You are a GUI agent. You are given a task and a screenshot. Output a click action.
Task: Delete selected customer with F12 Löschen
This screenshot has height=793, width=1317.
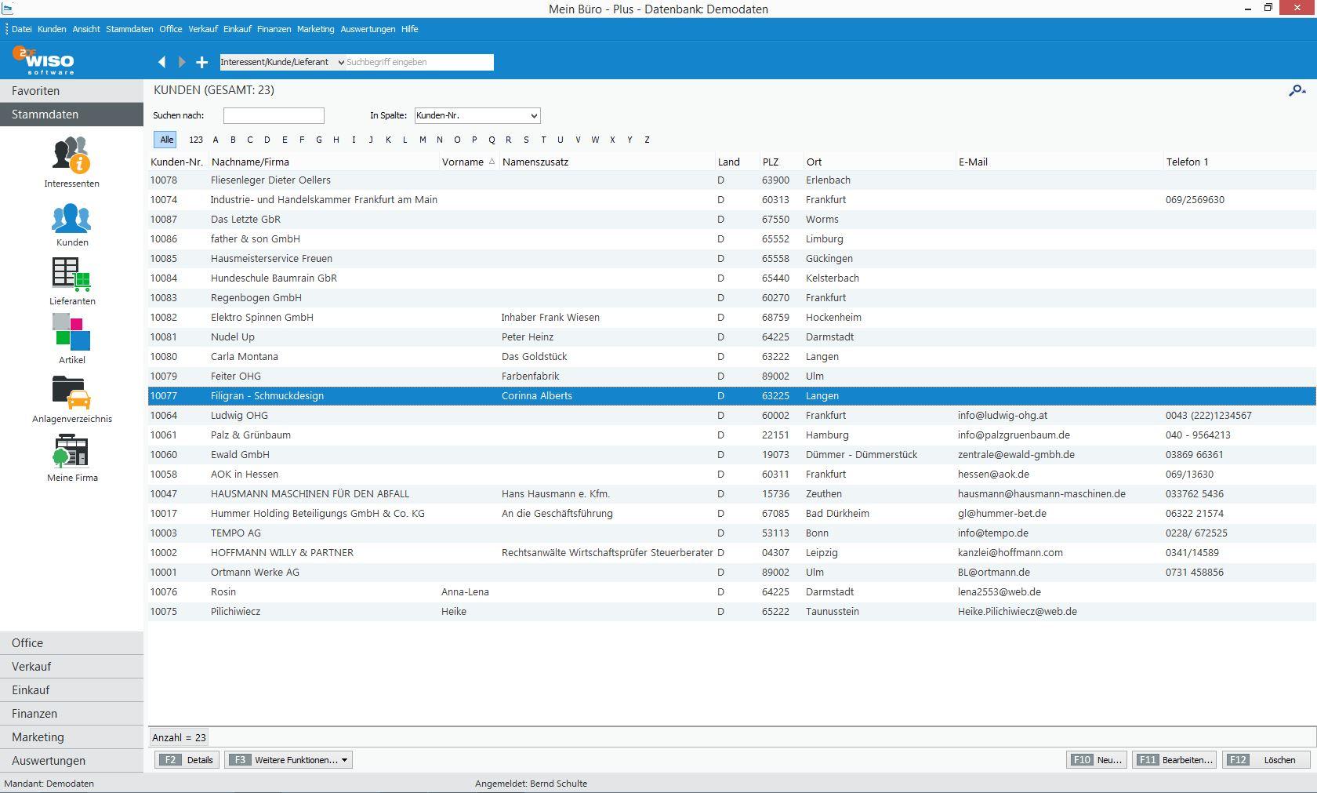[1261, 759]
